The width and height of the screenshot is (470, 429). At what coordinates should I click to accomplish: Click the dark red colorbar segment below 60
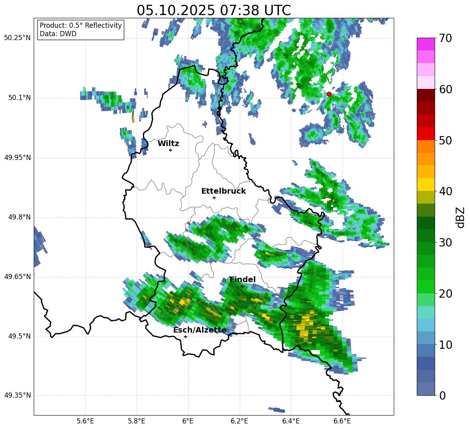pyautogui.click(x=426, y=95)
